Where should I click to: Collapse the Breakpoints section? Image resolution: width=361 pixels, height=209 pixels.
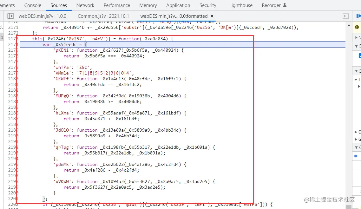[x=356, y=46]
